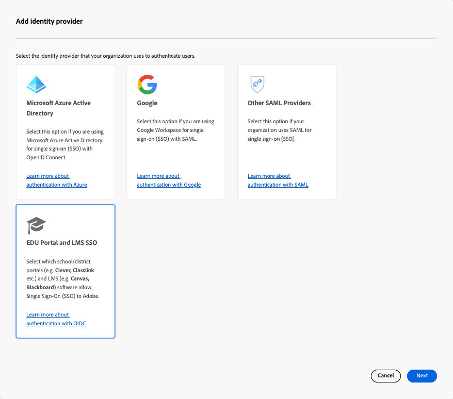Click the Google G logo icon

point(147,85)
